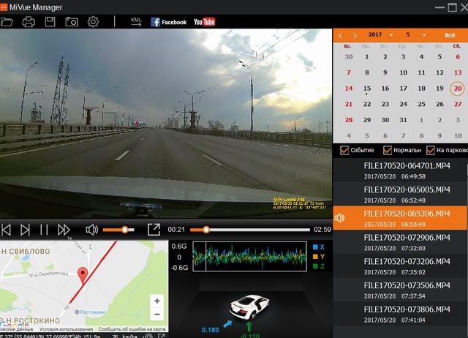Click the red location pin on map
The image size is (468, 338).
(x=83, y=275)
